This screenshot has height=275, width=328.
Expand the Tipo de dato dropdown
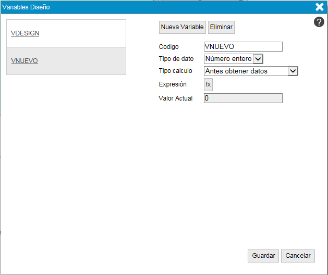pos(234,59)
